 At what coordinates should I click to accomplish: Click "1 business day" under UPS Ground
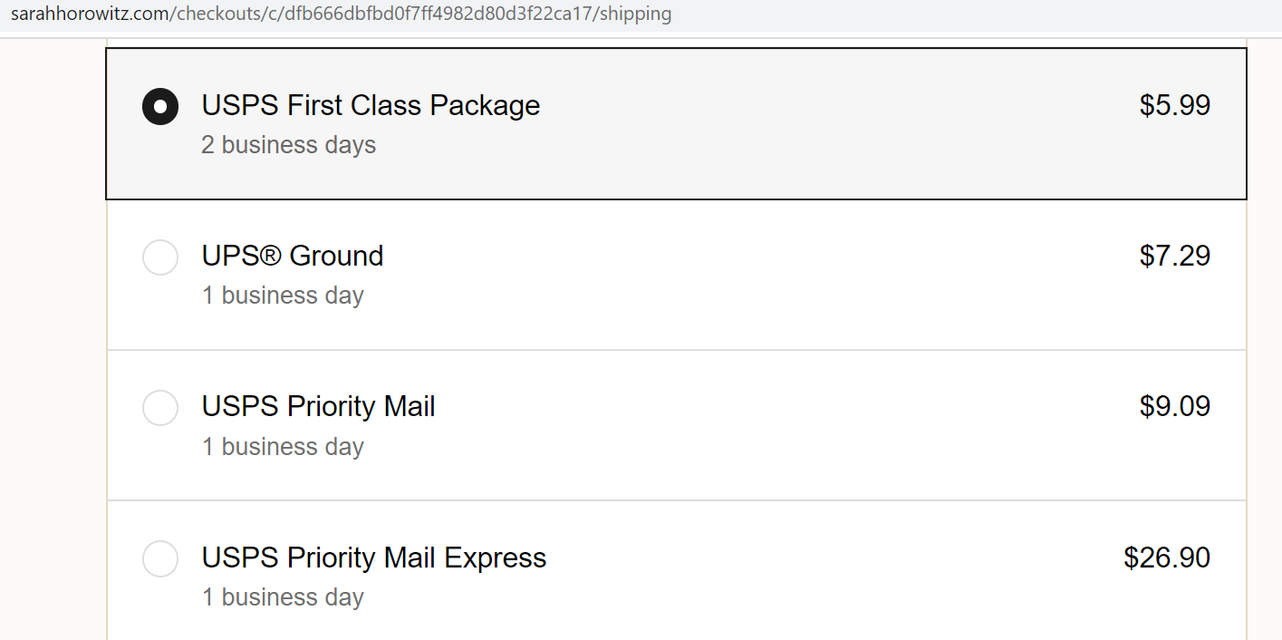[x=283, y=296]
